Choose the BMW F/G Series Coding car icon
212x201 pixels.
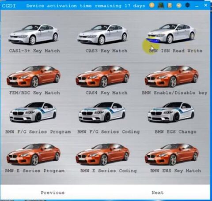click(102, 112)
